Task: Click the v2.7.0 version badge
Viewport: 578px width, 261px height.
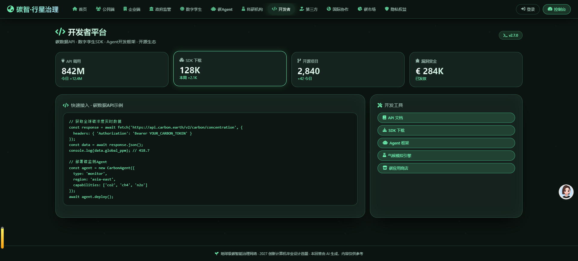Action: [511, 35]
